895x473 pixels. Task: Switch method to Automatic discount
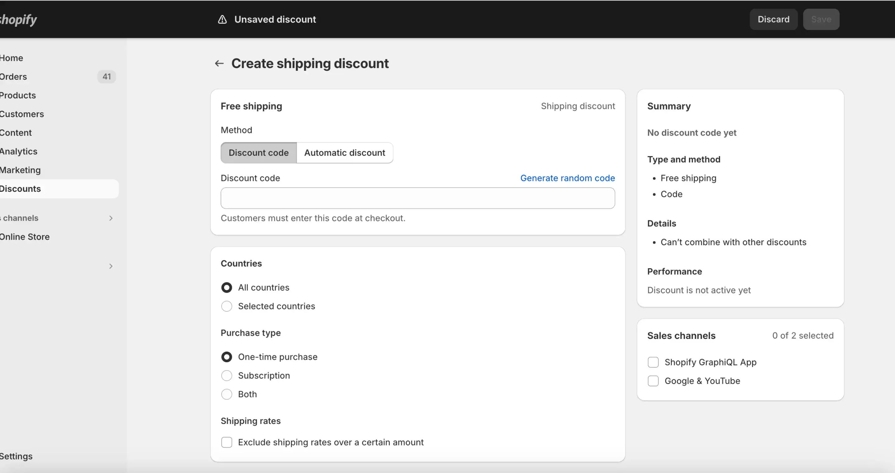coord(345,153)
